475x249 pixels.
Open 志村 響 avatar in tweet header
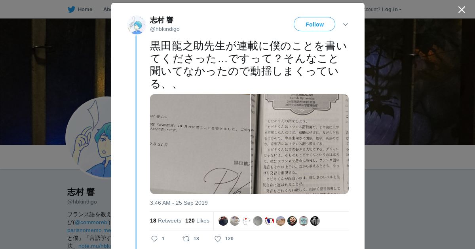coord(137,25)
